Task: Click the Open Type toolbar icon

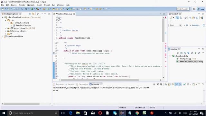Action: tap(54, 9)
